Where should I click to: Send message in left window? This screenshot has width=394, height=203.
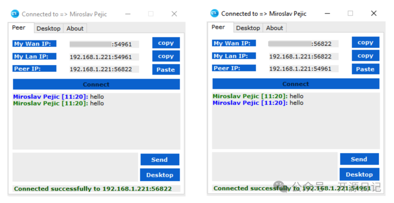pyautogui.click(x=160, y=160)
